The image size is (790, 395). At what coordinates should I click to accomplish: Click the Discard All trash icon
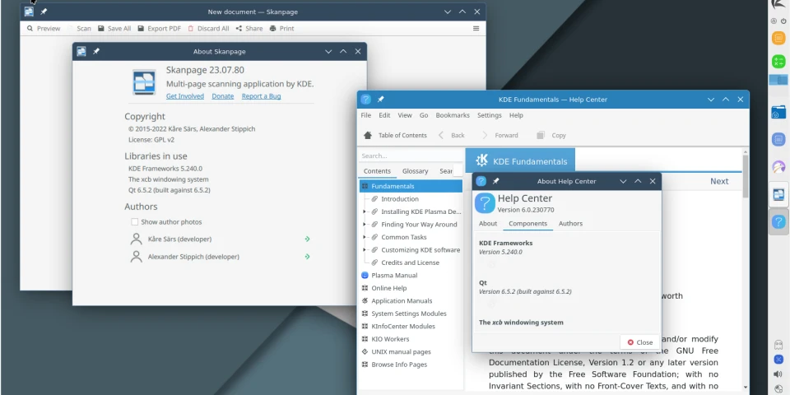(x=191, y=28)
